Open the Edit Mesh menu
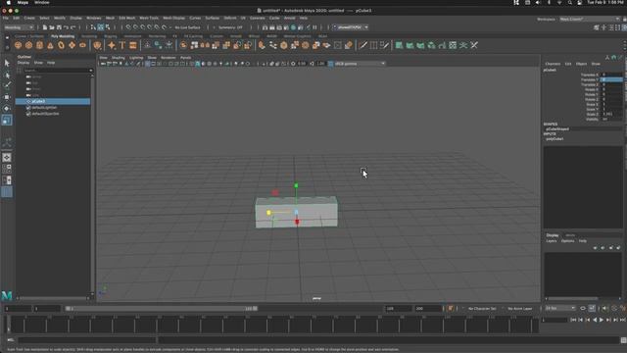627x353 pixels. click(x=127, y=18)
